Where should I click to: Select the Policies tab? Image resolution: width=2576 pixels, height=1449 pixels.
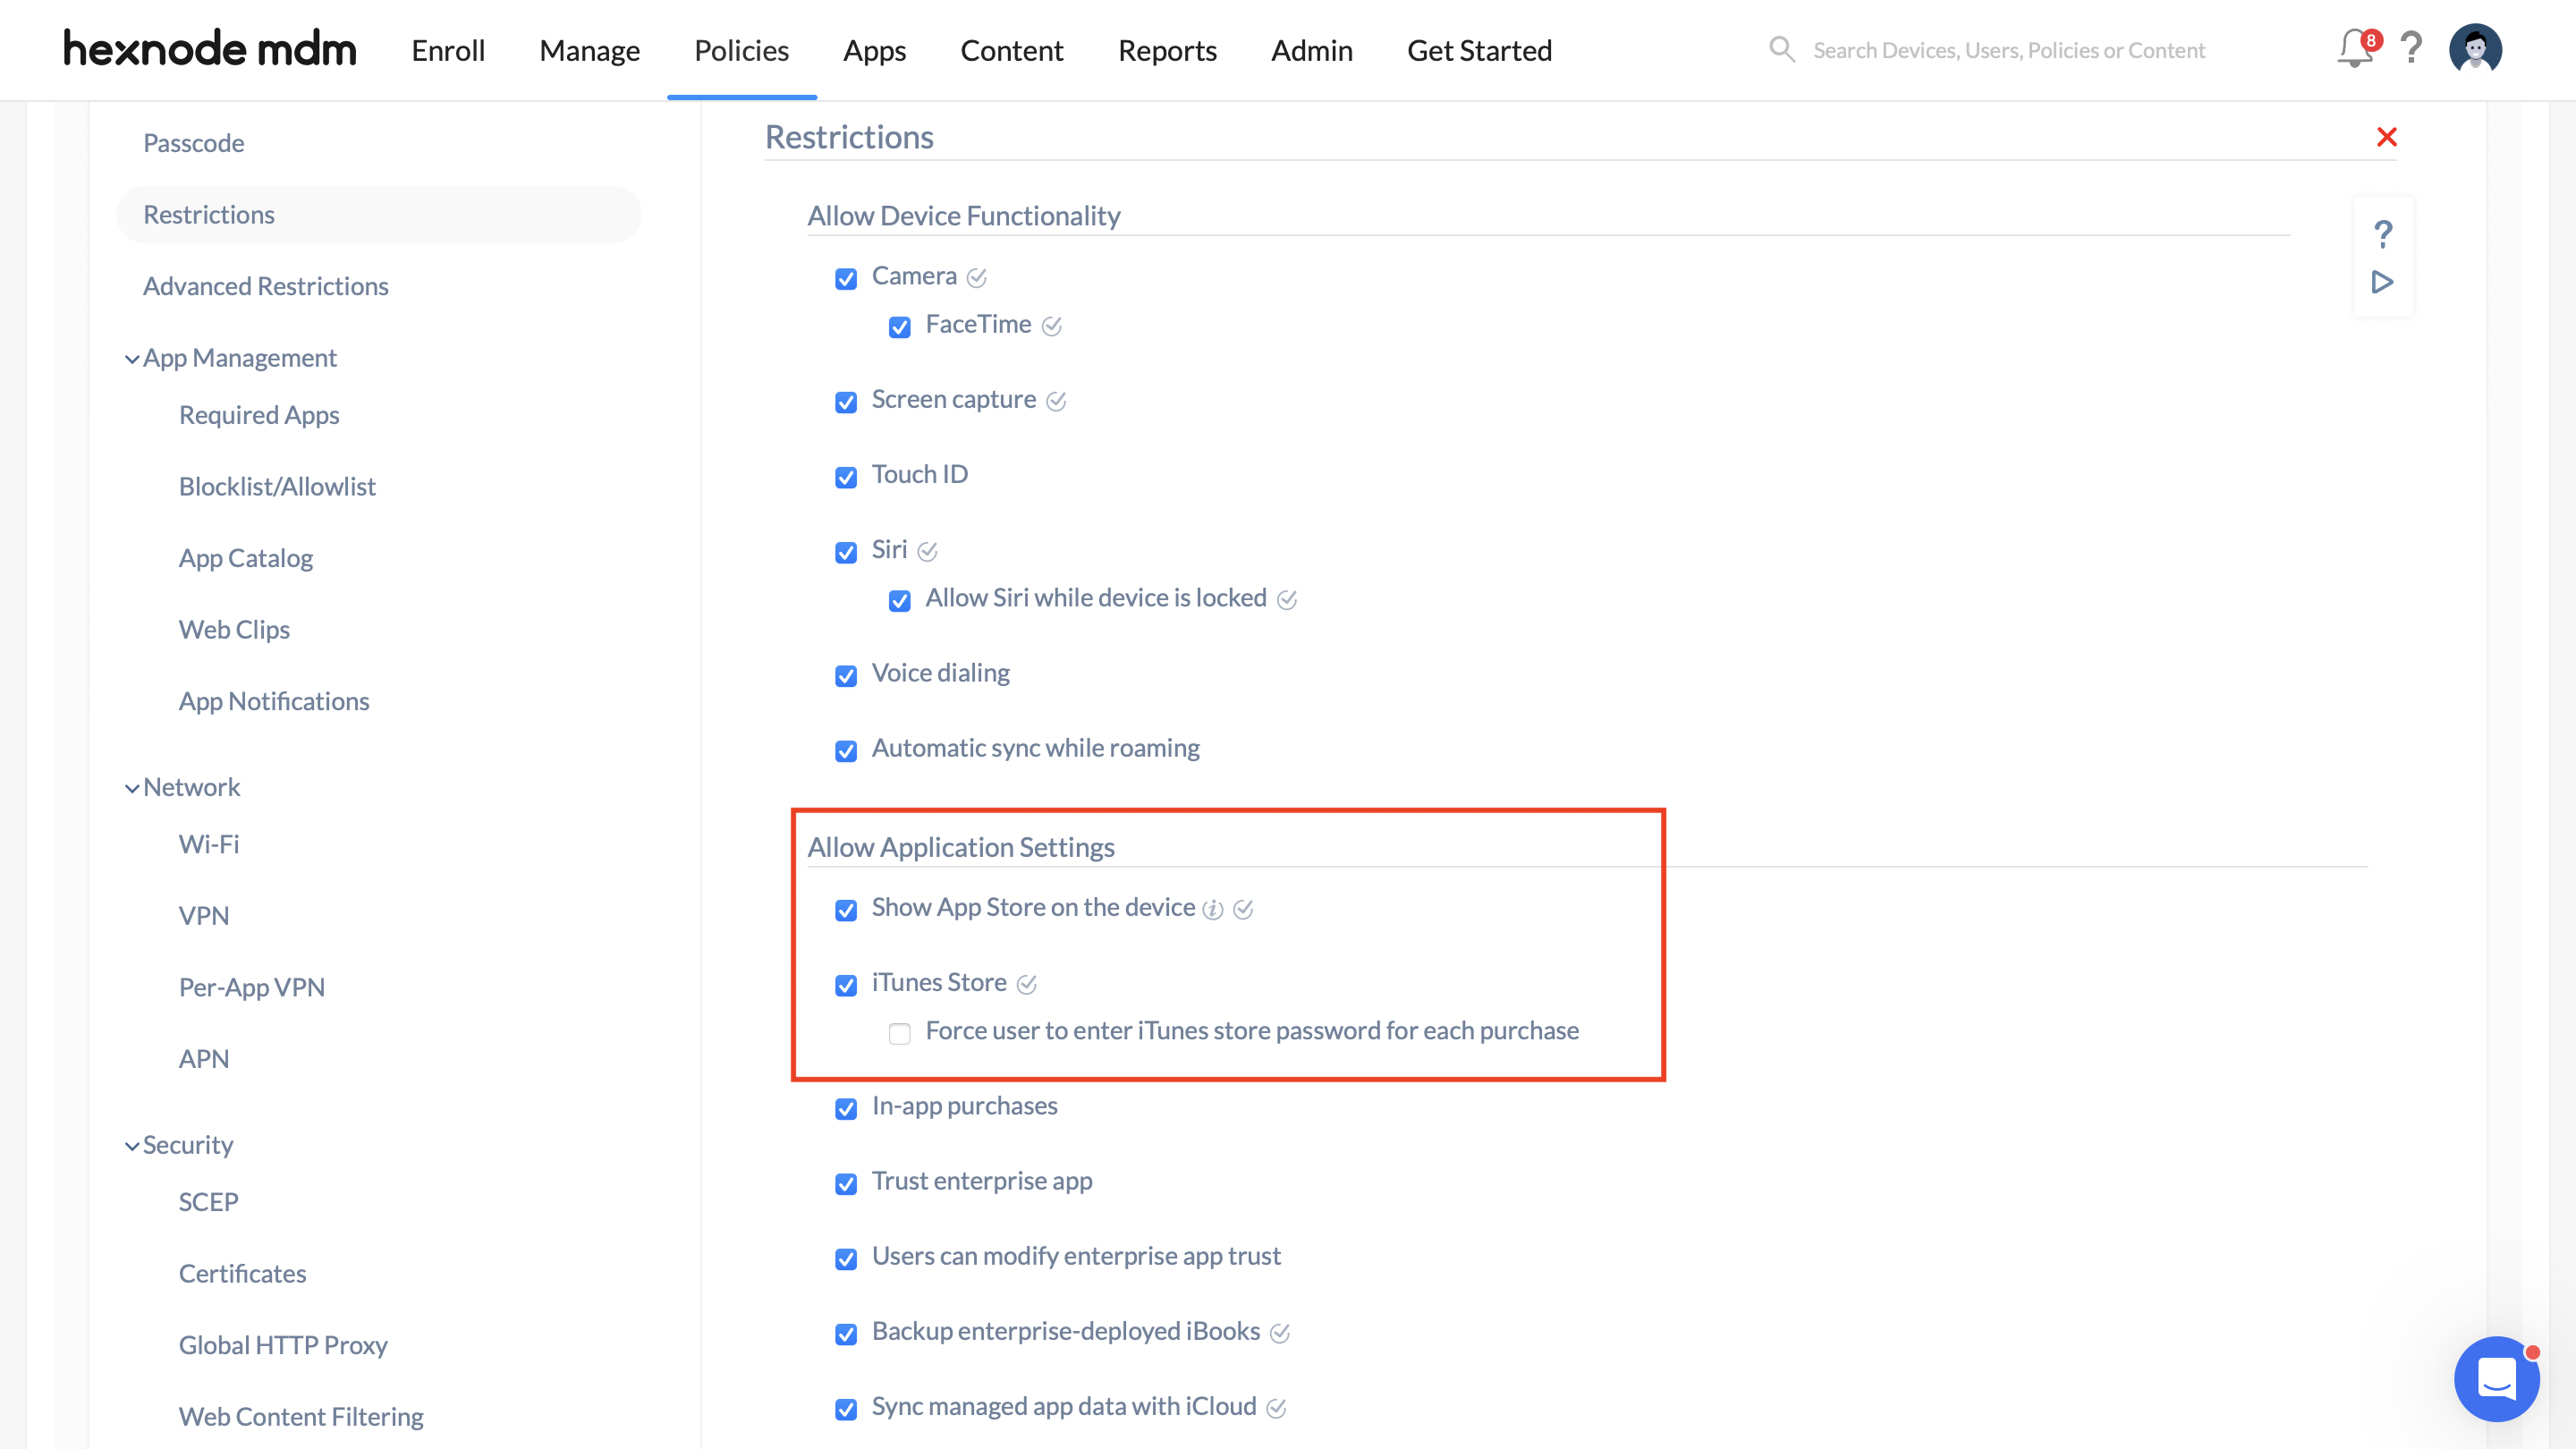741,50
